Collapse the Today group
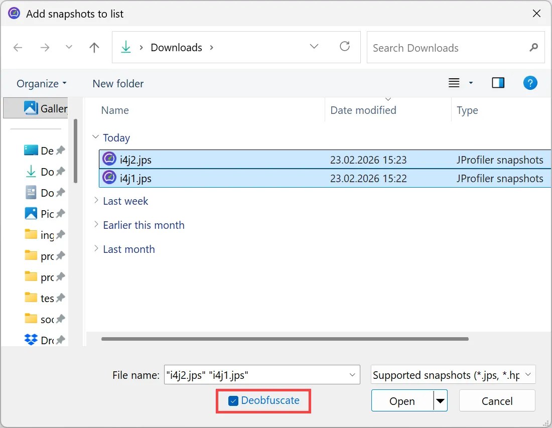Screen dimensions: 552x428 coord(96,137)
